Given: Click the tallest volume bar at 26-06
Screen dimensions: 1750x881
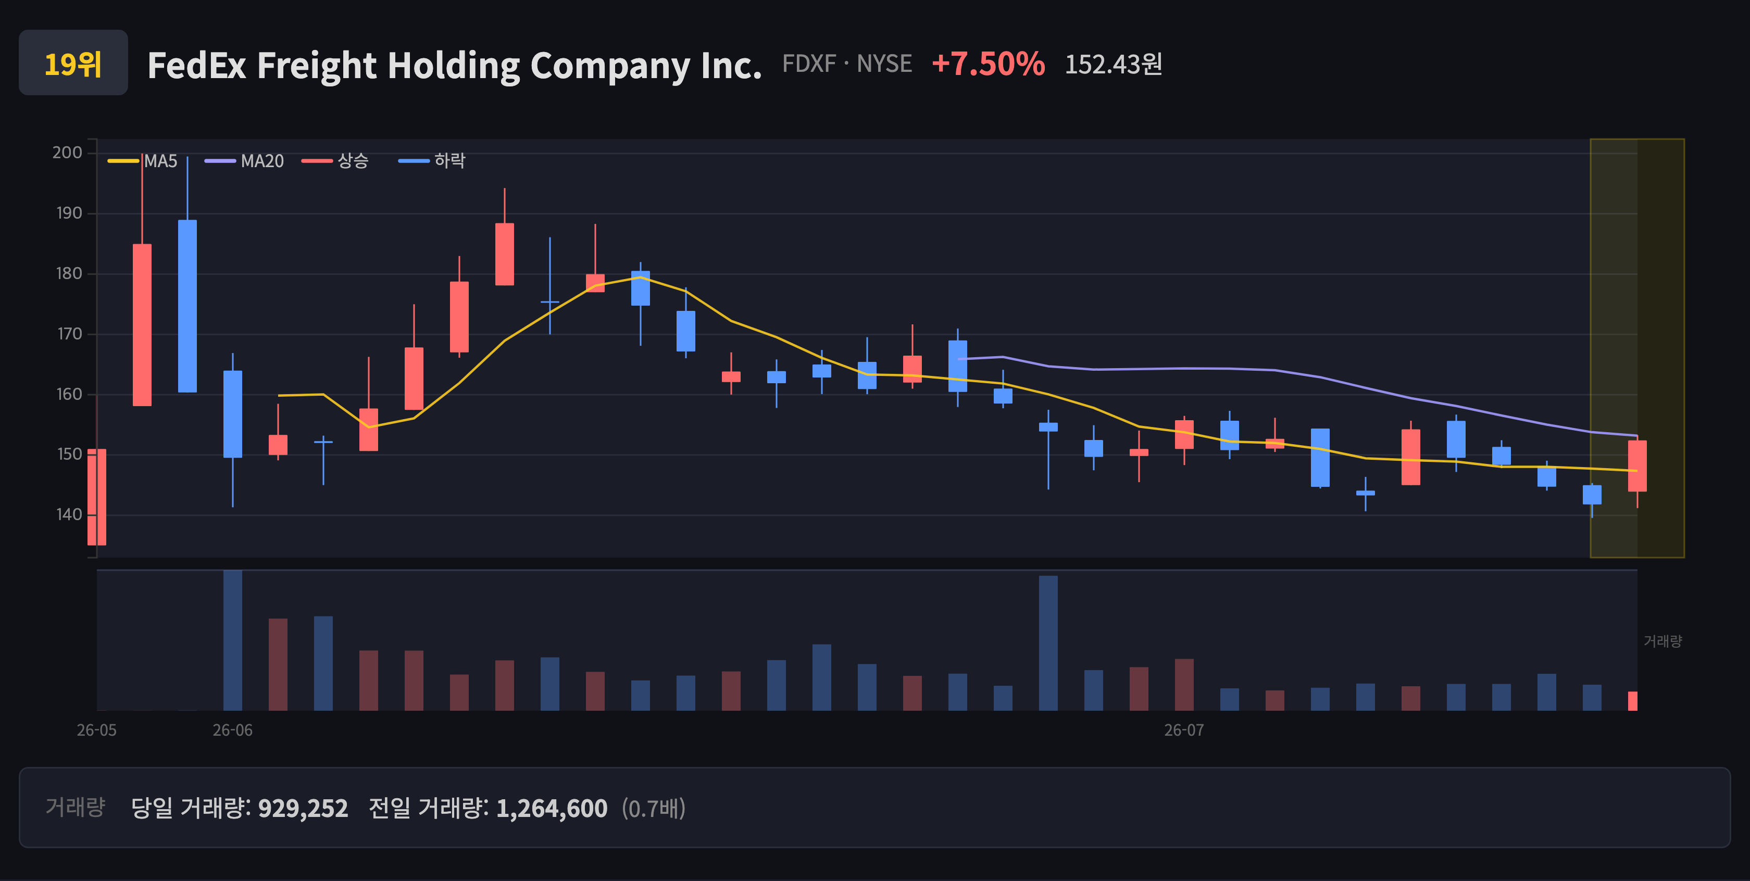Looking at the screenshot, I should (x=232, y=640).
